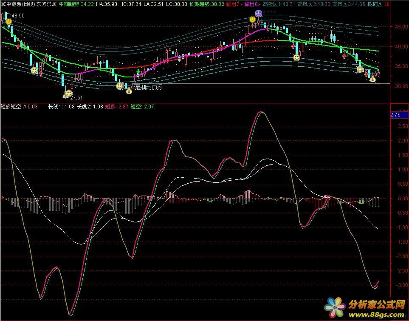Click the 长期趋势:38.82 readout
409x321 pixels.
[x=206, y=4]
